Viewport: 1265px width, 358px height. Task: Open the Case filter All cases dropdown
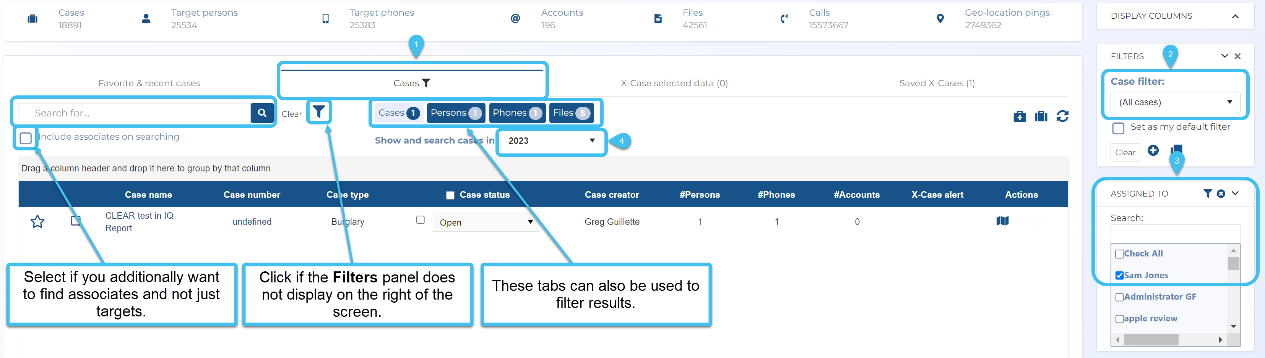1175,103
